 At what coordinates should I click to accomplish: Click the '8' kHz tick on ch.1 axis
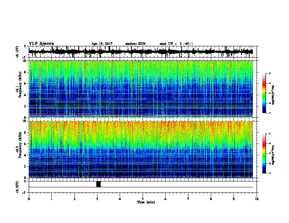click(x=26, y=72)
